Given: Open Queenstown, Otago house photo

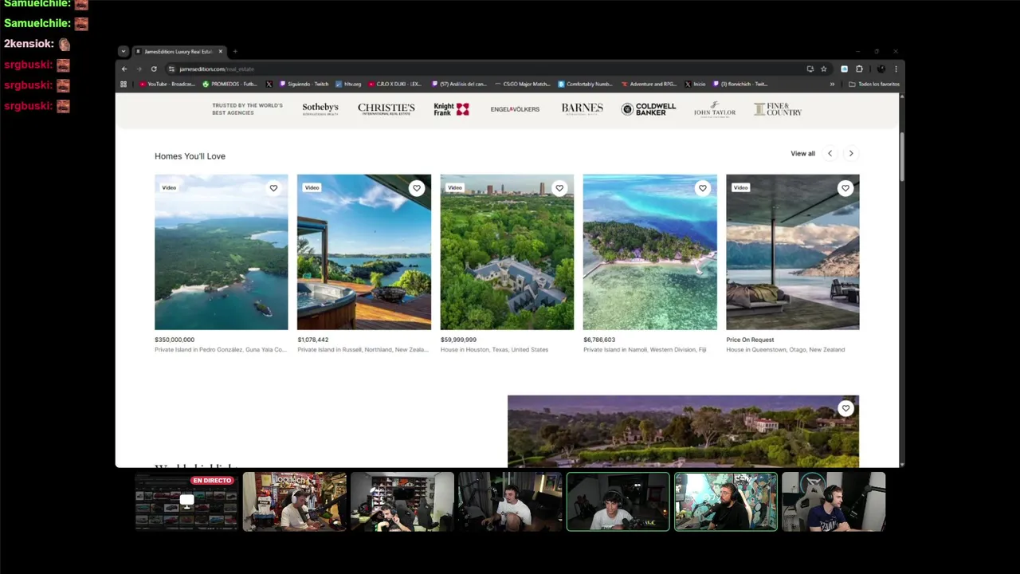Looking at the screenshot, I should pyautogui.click(x=793, y=252).
